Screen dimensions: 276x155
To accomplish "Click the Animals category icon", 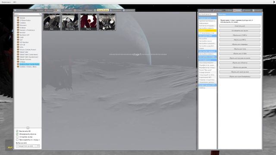I will pos(18,18).
